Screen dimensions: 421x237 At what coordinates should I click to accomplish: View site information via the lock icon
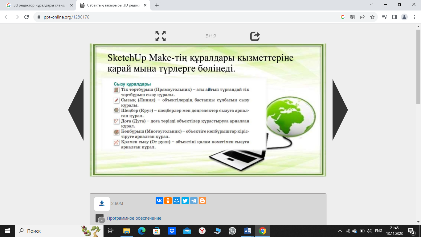click(39, 17)
